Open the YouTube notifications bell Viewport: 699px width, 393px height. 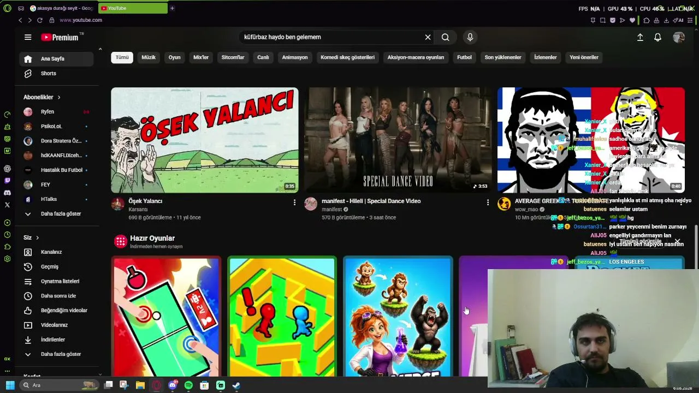[657, 37]
